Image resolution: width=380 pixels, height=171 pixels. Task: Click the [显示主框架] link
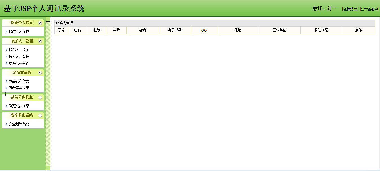[370, 9]
